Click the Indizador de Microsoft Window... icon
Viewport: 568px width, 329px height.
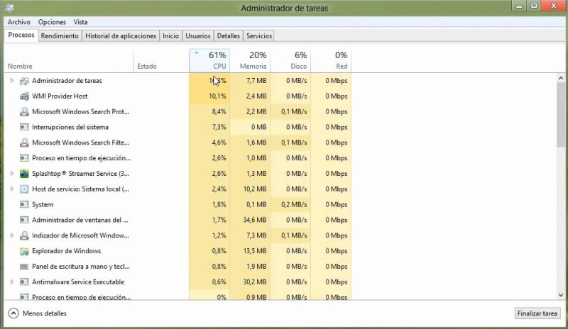click(x=24, y=235)
